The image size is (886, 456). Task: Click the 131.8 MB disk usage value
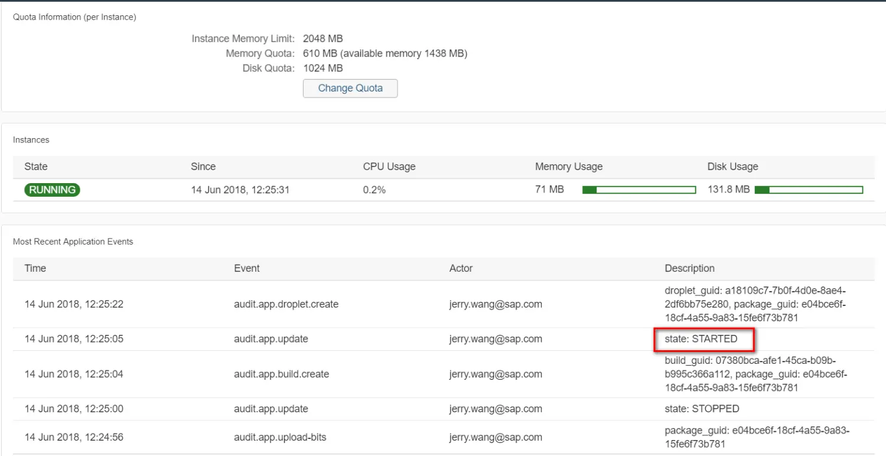(x=728, y=190)
